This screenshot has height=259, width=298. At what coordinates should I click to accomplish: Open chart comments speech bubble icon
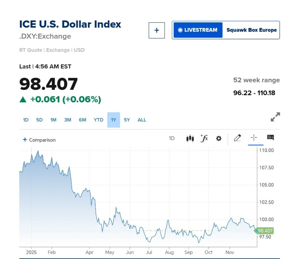pos(270,138)
